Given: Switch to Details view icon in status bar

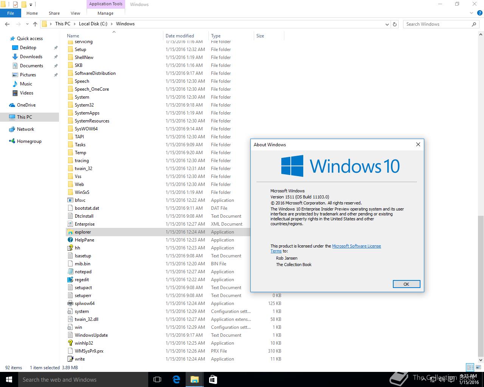Looking at the screenshot, I should (470, 367).
